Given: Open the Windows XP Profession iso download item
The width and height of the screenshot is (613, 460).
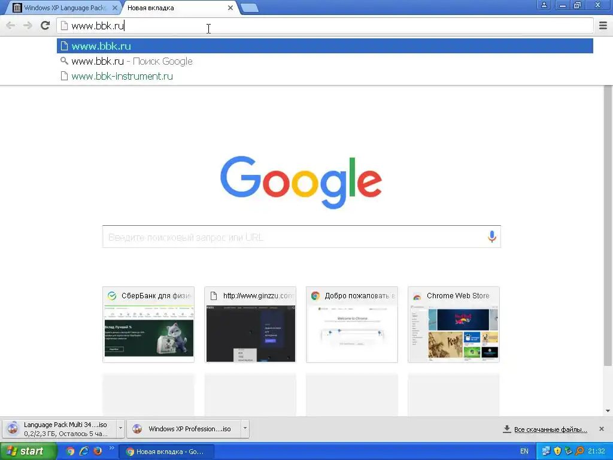Looking at the screenshot, I should (184, 429).
